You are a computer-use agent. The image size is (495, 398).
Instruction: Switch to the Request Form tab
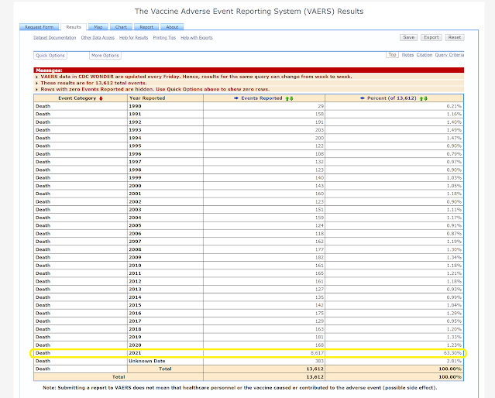tap(40, 27)
